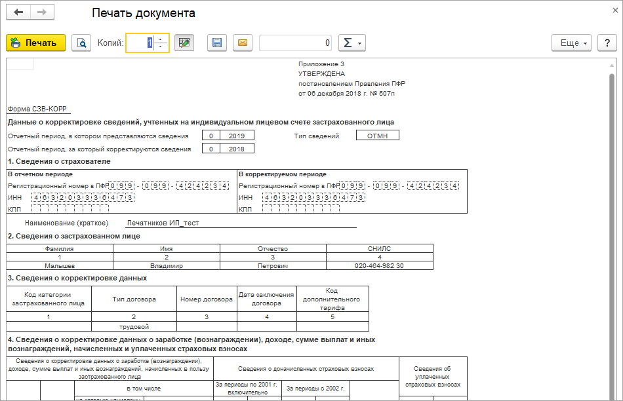Select the corrected year 2018 cell

237,149
